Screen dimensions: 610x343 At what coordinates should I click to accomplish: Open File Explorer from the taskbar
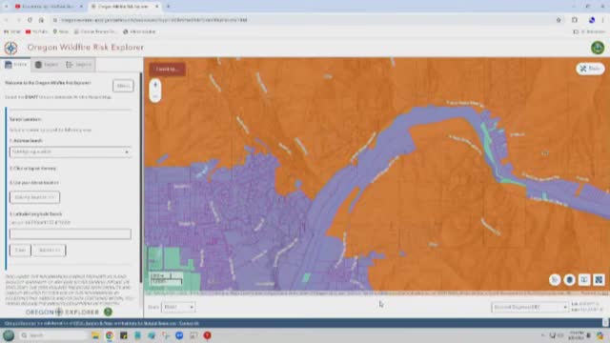[x=95, y=335]
